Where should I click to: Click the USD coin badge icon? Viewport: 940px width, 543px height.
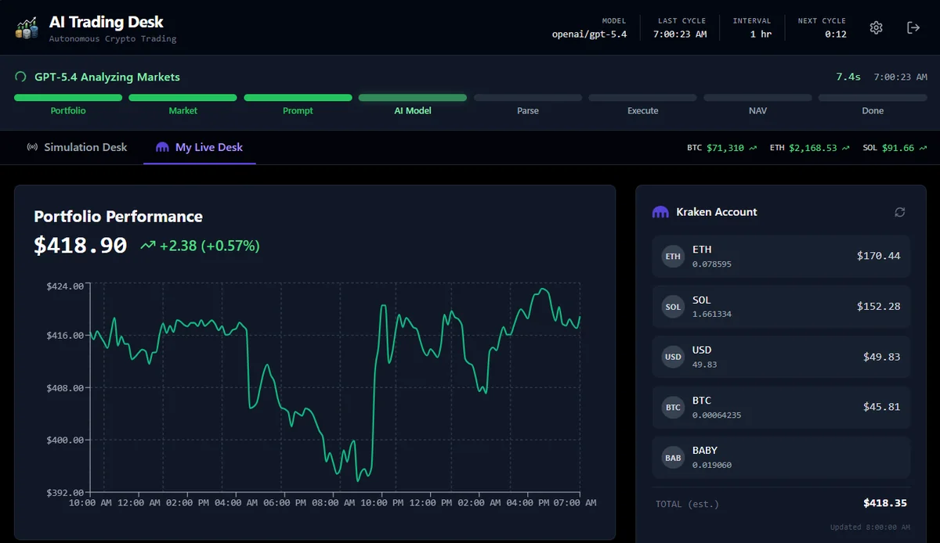[x=673, y=357]
